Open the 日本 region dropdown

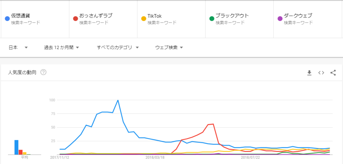[18, 47]
